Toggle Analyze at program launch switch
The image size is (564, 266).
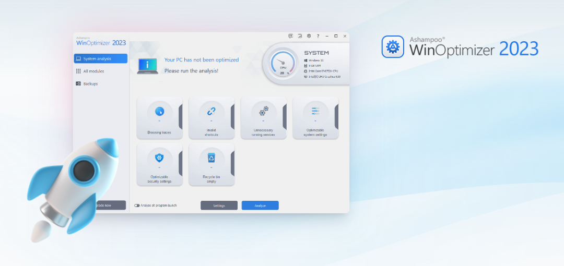click(x=137, y=205)
